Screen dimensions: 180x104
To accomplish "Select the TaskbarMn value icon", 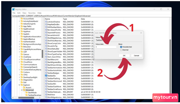I will 46,84.
